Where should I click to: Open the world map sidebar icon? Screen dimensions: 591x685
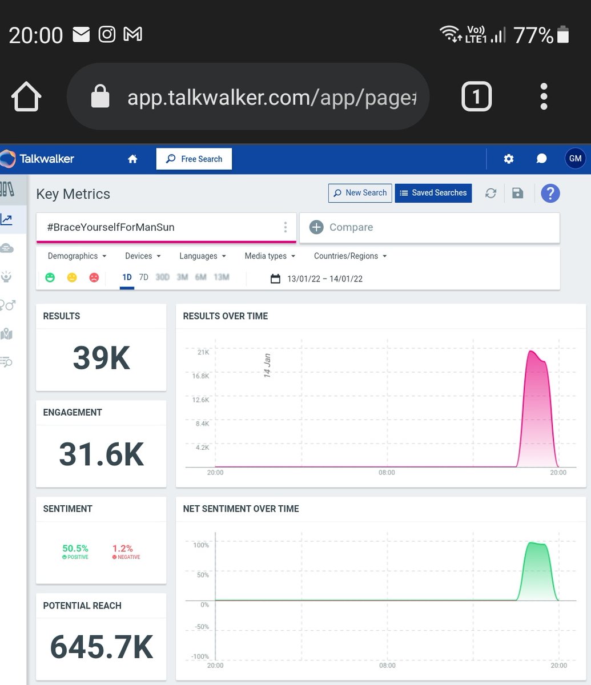(x=7, y=334)
